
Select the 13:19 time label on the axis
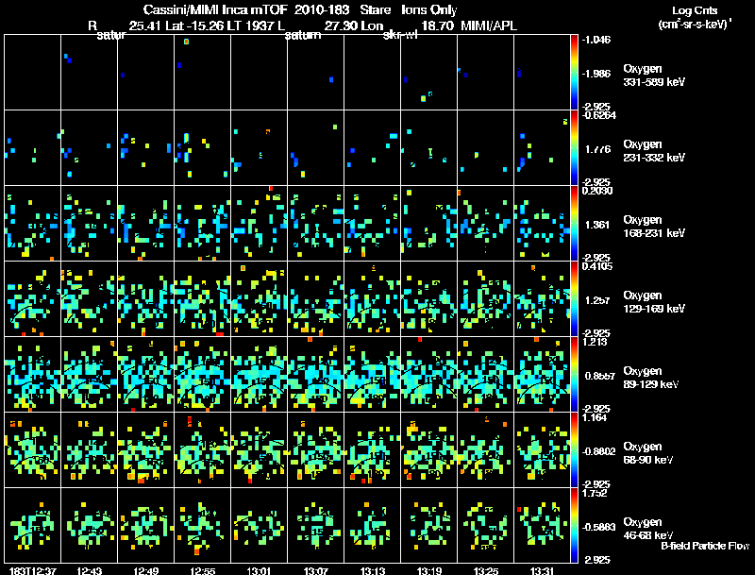coord(429,569)
